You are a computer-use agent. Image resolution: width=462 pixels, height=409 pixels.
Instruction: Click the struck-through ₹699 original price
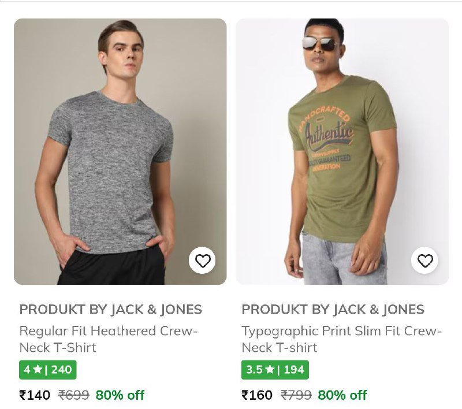[x=73, y=395]
